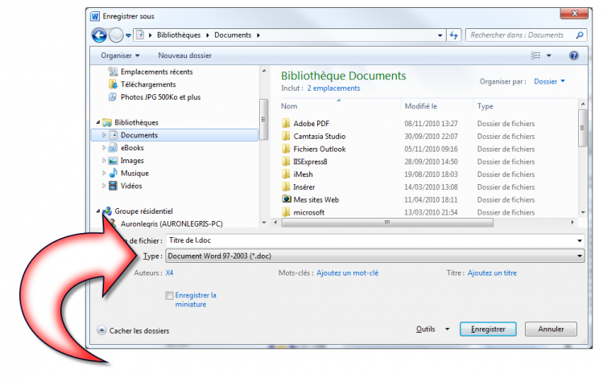Select the Fichiers Outlook folder icon
This screenshot has width=603, height=381.
point(286,149)
